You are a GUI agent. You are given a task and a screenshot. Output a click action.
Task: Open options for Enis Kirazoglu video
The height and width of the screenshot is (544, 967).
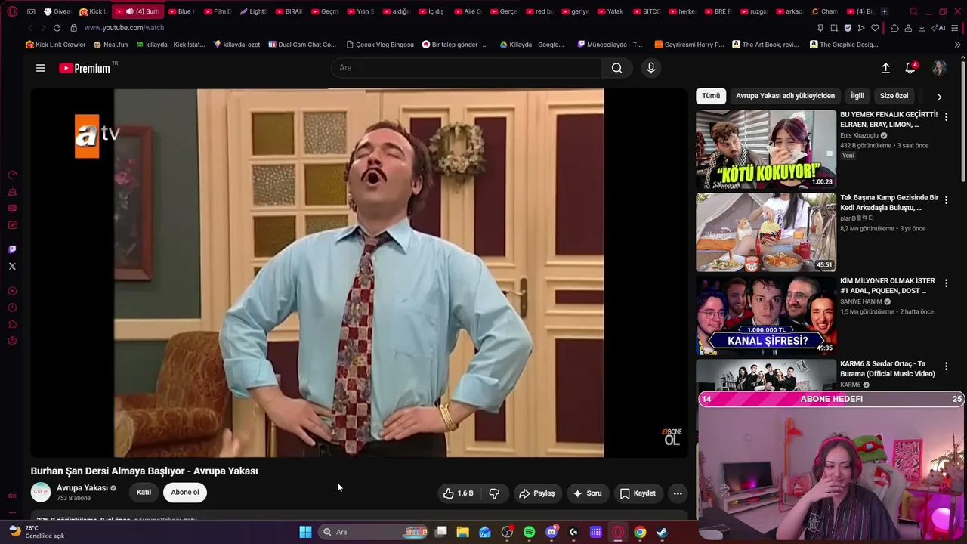point(946,116)
